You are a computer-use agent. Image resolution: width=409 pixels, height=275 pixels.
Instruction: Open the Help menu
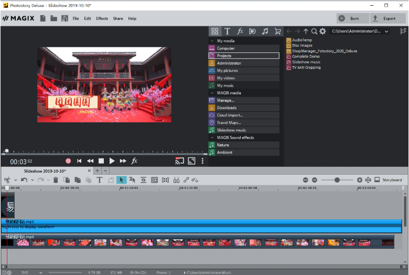[132, 18]
